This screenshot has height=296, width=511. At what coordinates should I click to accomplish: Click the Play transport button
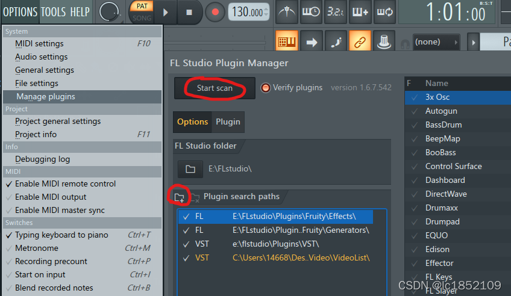point(165,13)
